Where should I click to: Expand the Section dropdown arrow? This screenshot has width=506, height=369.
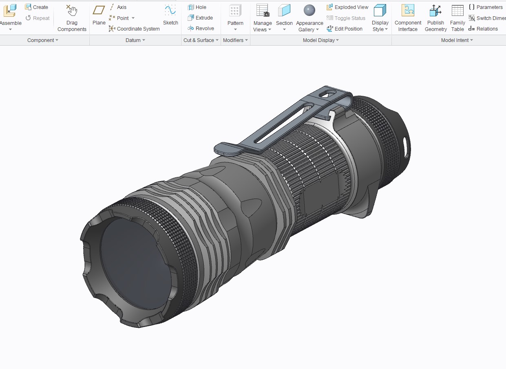284,29
